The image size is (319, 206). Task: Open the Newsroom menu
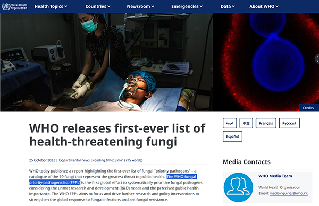pos(140,6)
